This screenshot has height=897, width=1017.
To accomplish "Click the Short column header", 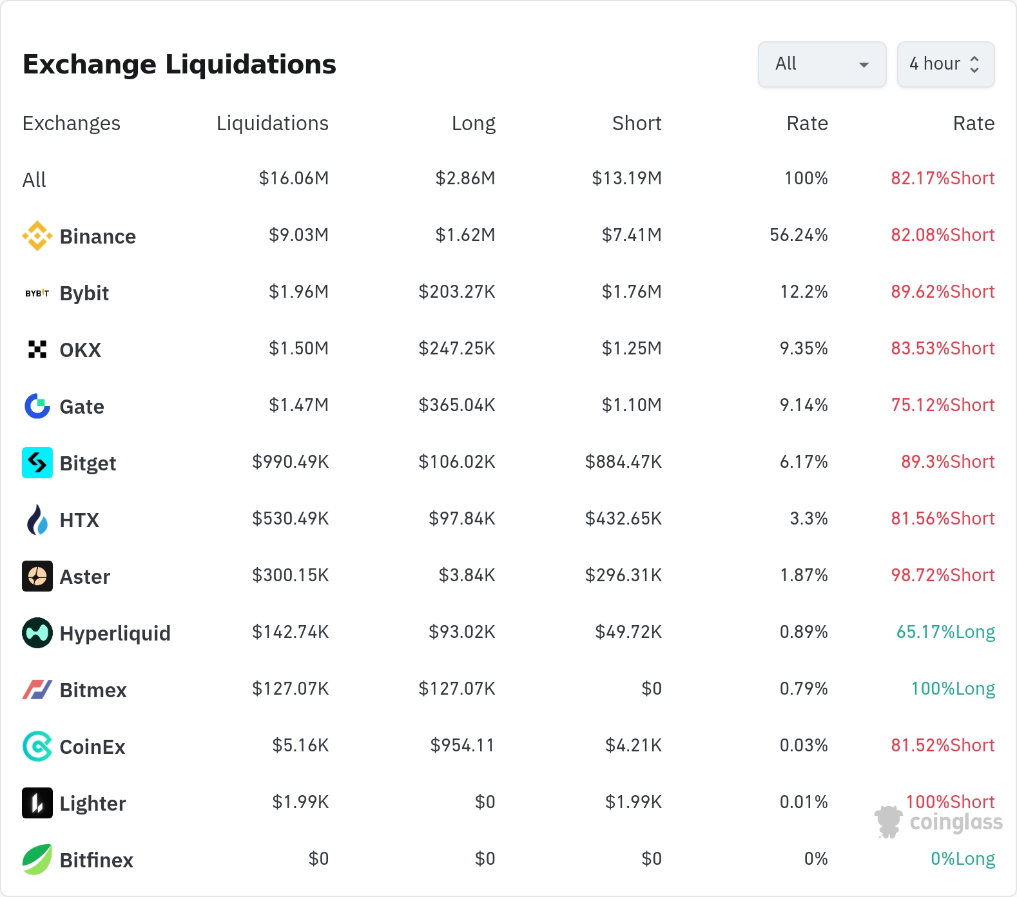I will click(x=636, y=123).
